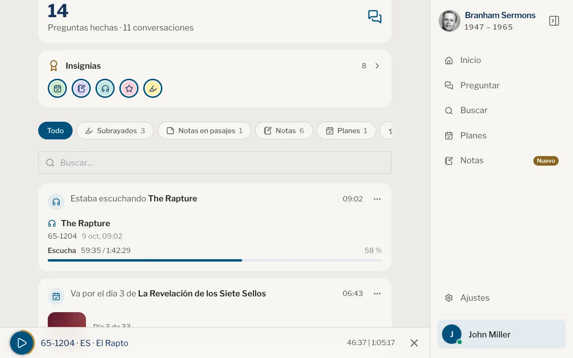The height and width of the screenshot is (358, 573).
Task: Click the Escucha 59:35 / 1:42:29 label
Action: click(89, 250)
